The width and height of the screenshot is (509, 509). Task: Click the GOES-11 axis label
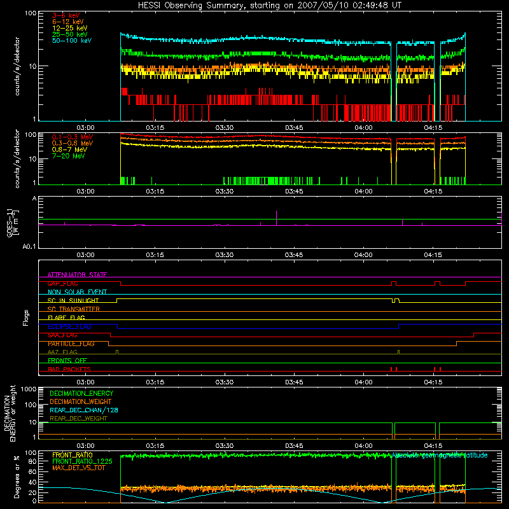(x=11, y=223)
